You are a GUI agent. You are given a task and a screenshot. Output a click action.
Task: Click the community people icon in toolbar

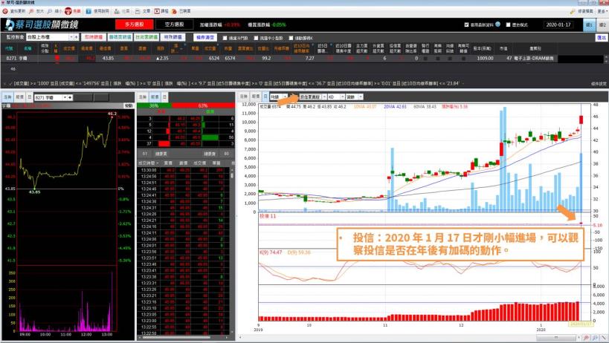(x=117, y=11)
